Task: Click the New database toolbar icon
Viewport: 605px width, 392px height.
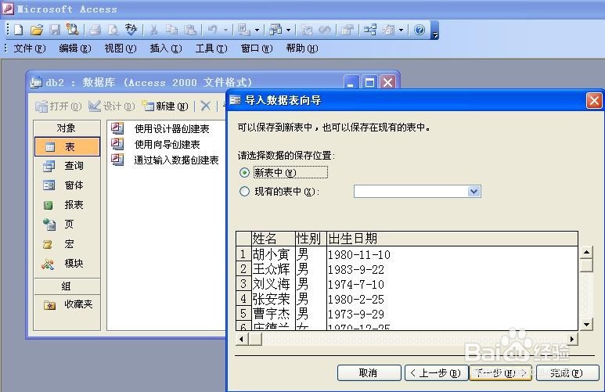Action: tap(19, 30)
